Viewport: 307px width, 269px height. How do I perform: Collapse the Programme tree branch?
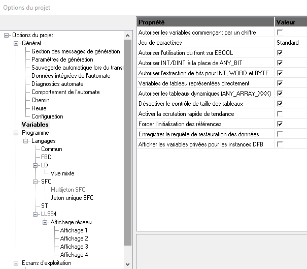click(x=16, y=133)
